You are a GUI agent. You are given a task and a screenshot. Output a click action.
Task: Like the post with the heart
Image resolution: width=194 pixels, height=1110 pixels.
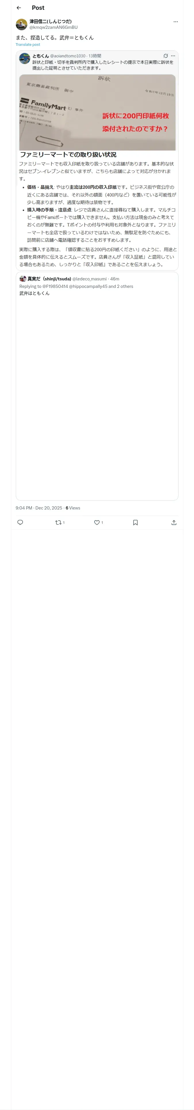(97, 522)
